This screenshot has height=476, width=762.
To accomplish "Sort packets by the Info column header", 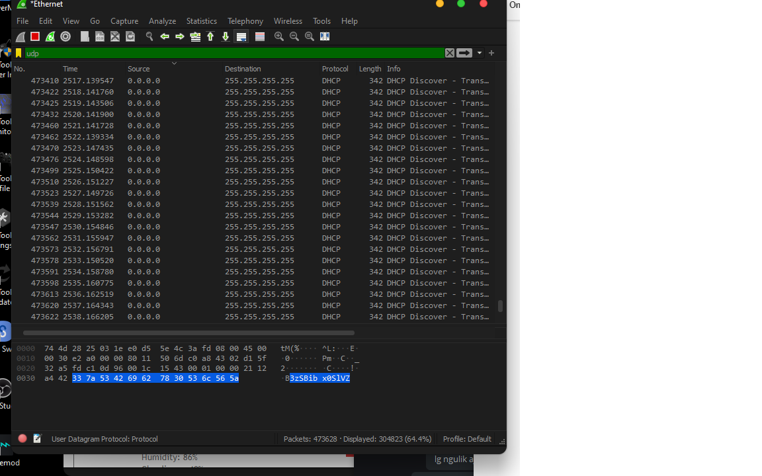I will pos(394,69).
